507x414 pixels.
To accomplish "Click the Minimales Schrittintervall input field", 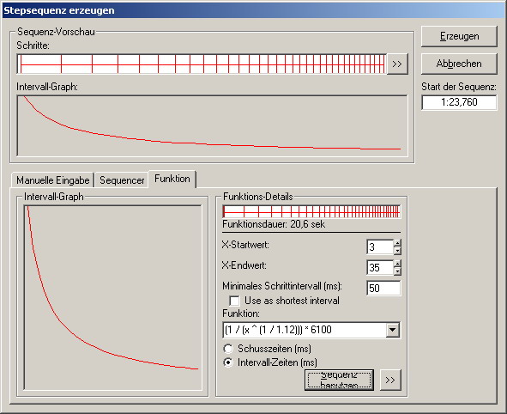I will click(383, 288).
